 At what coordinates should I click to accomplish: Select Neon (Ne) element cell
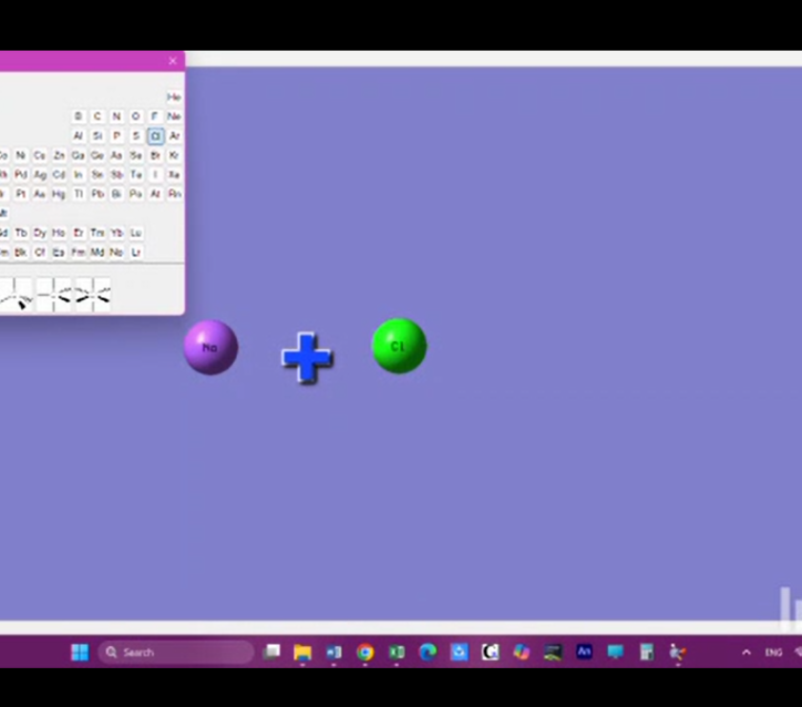coord(174,117)
